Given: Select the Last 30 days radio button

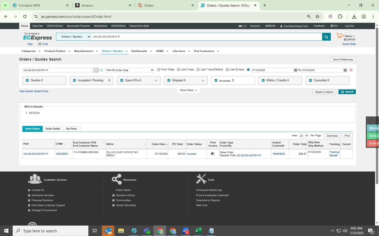Looking at the screenshot, I should [227, 70].
